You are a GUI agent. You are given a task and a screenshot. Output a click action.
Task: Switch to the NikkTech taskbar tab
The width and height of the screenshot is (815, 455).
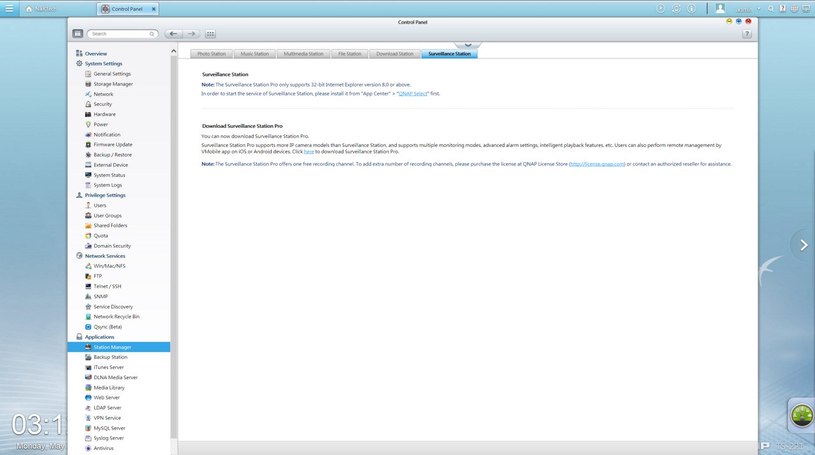coord(43,9)
